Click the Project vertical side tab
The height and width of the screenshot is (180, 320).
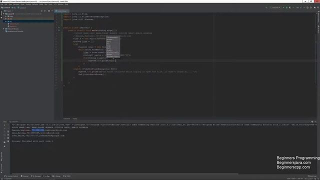(x=1, y=14)
